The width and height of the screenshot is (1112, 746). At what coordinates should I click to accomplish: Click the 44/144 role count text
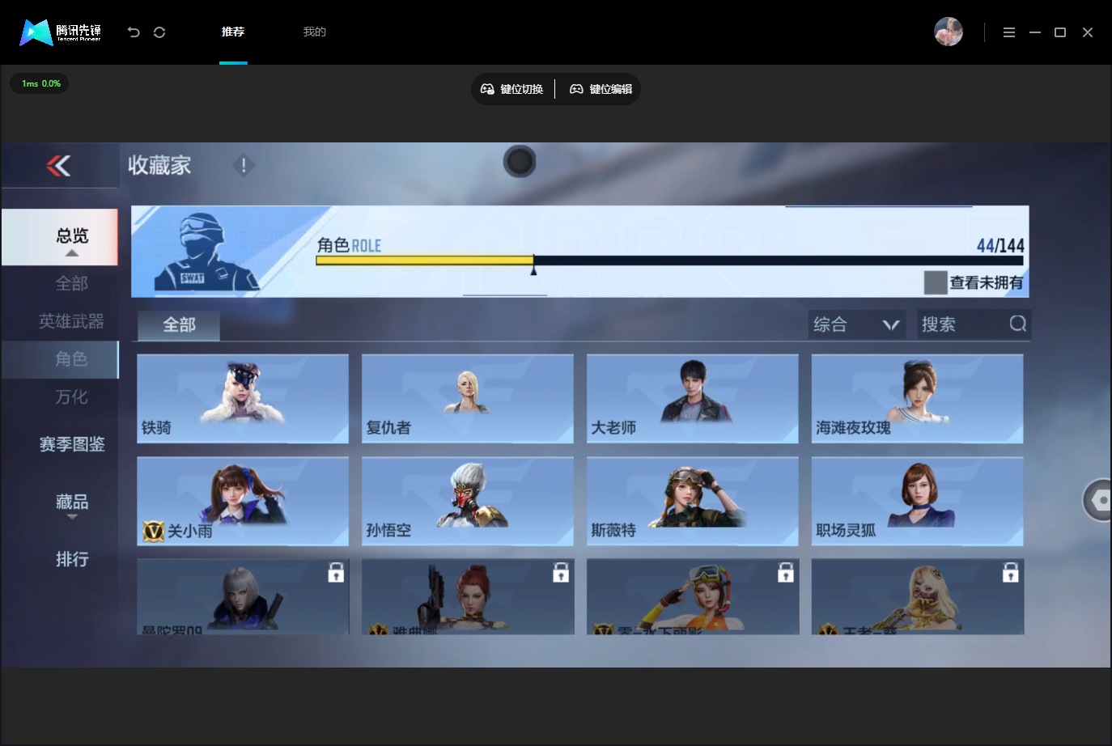pyautogui.click(x=1000, y=245)
